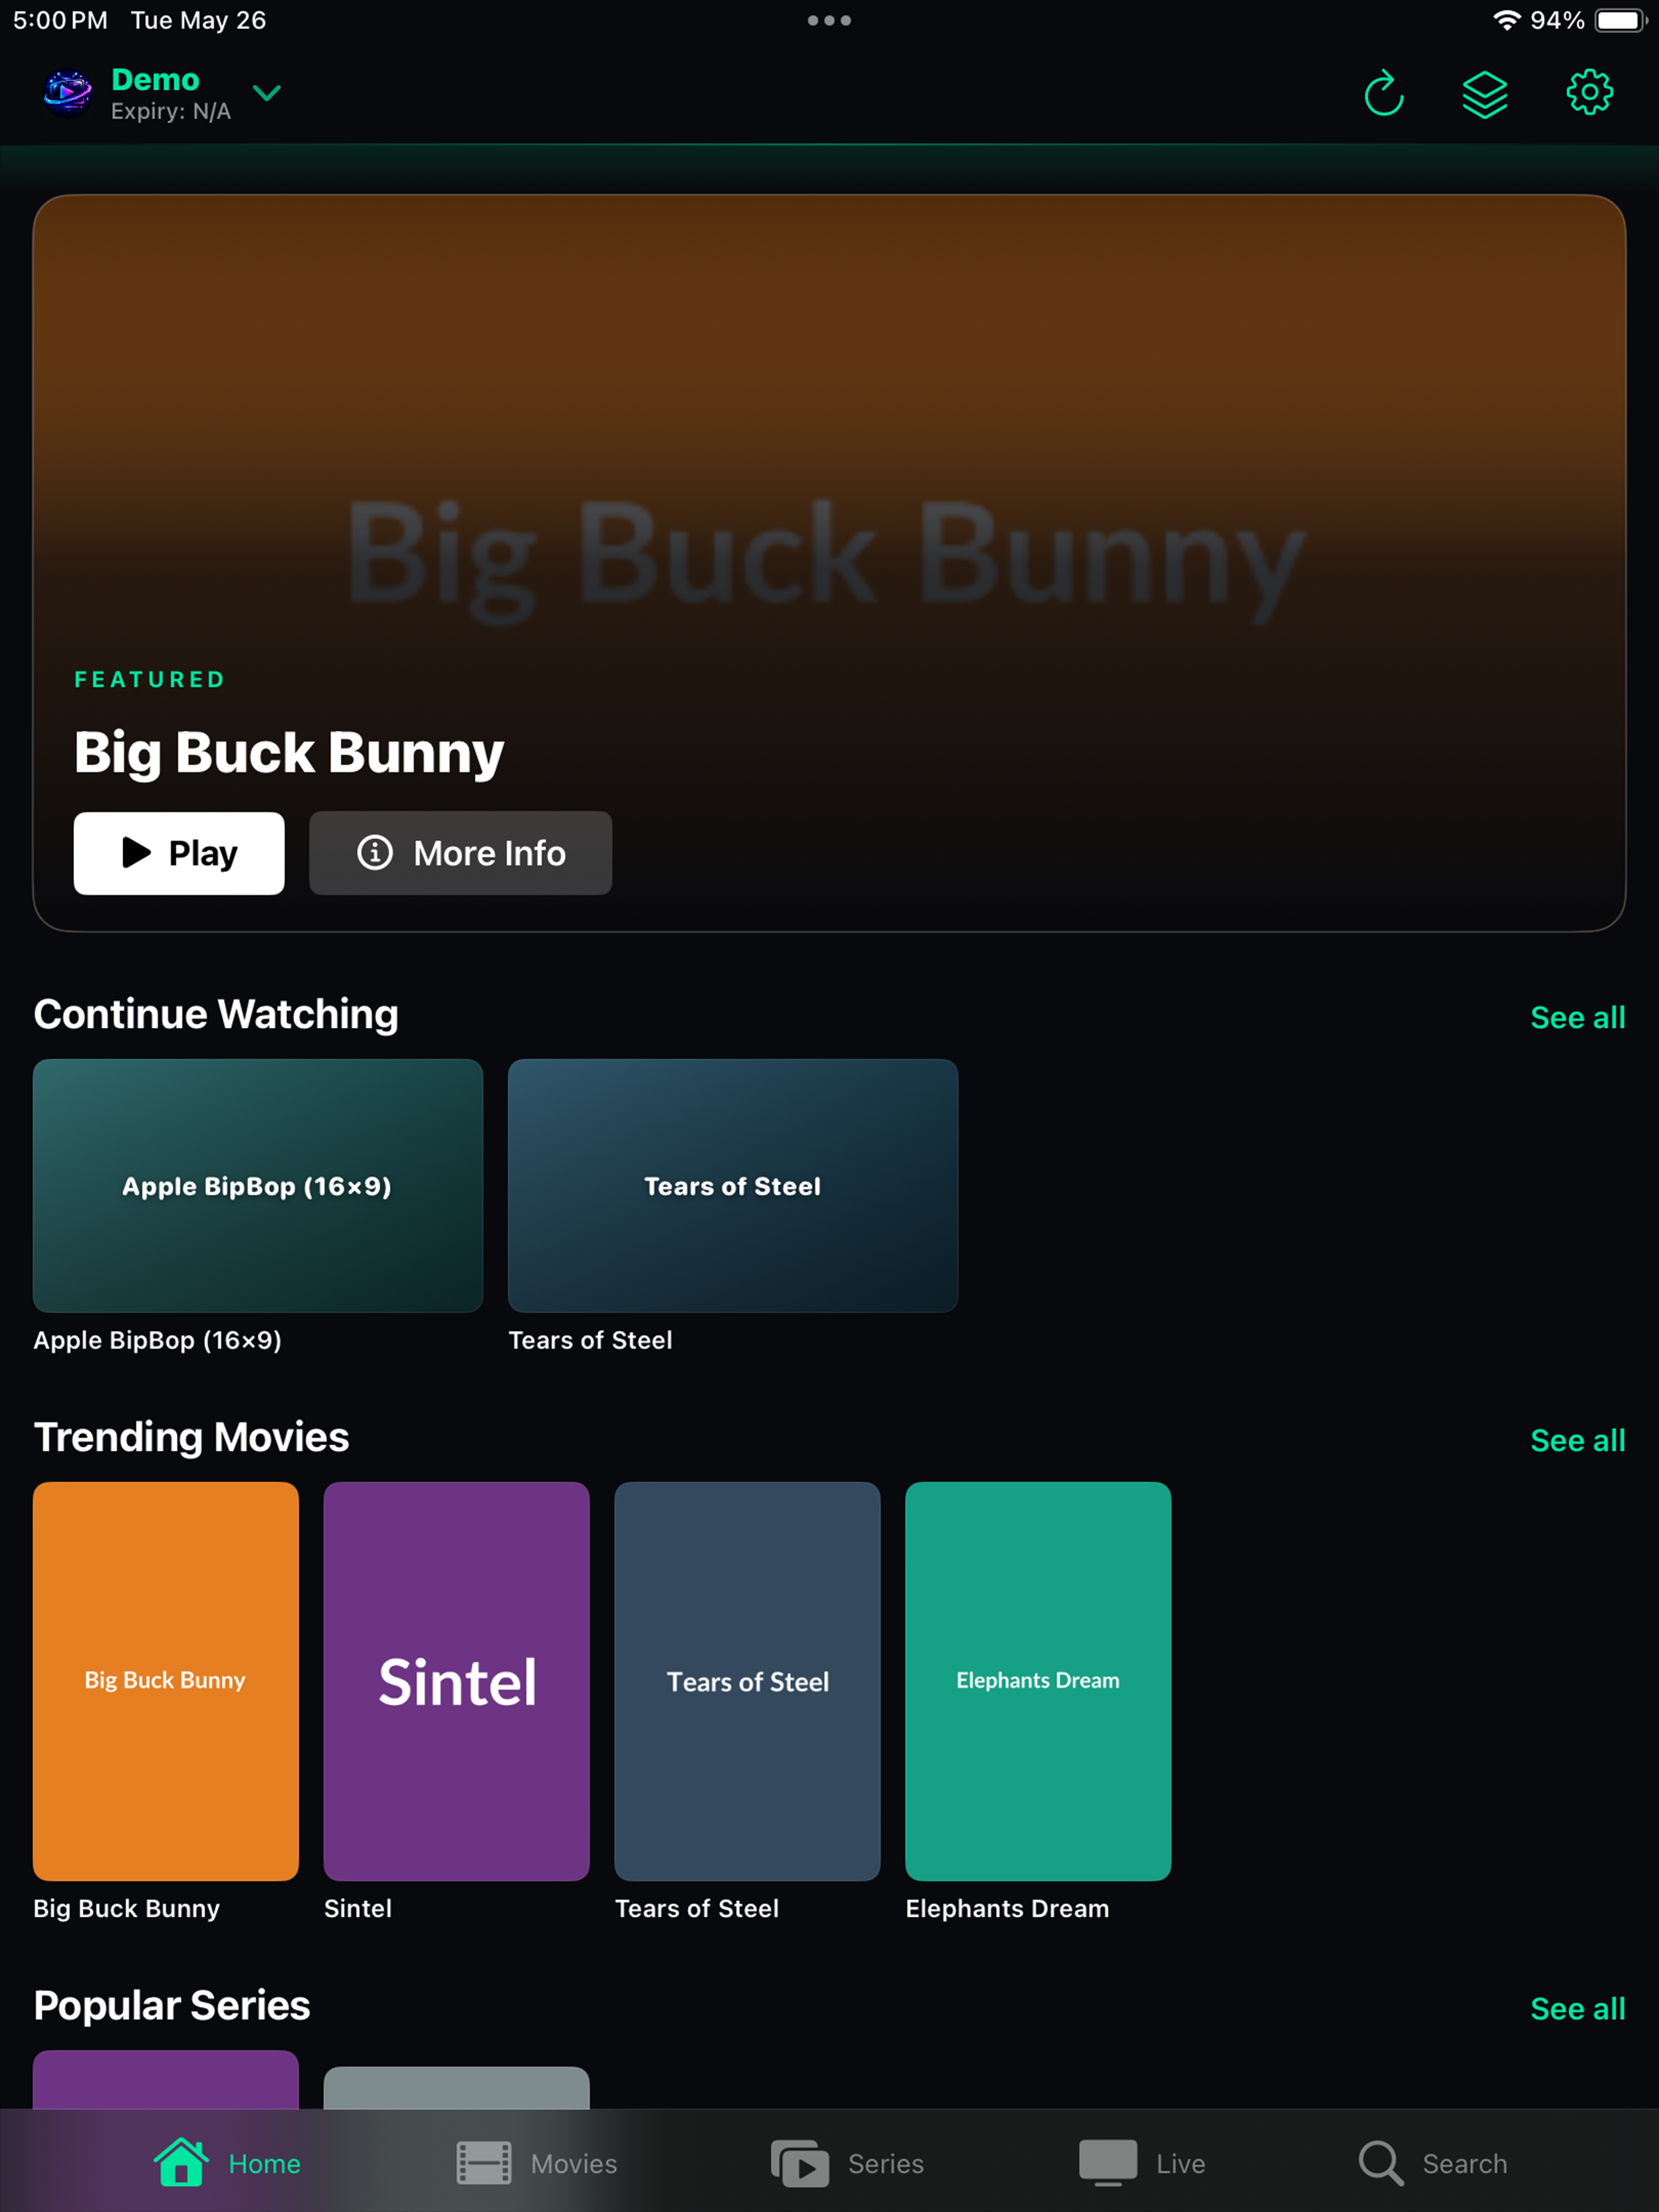Tap the Expiry: N/A label
Image resolution: width=1659 pixels, height=2212 pixels.
pos(171,111)
